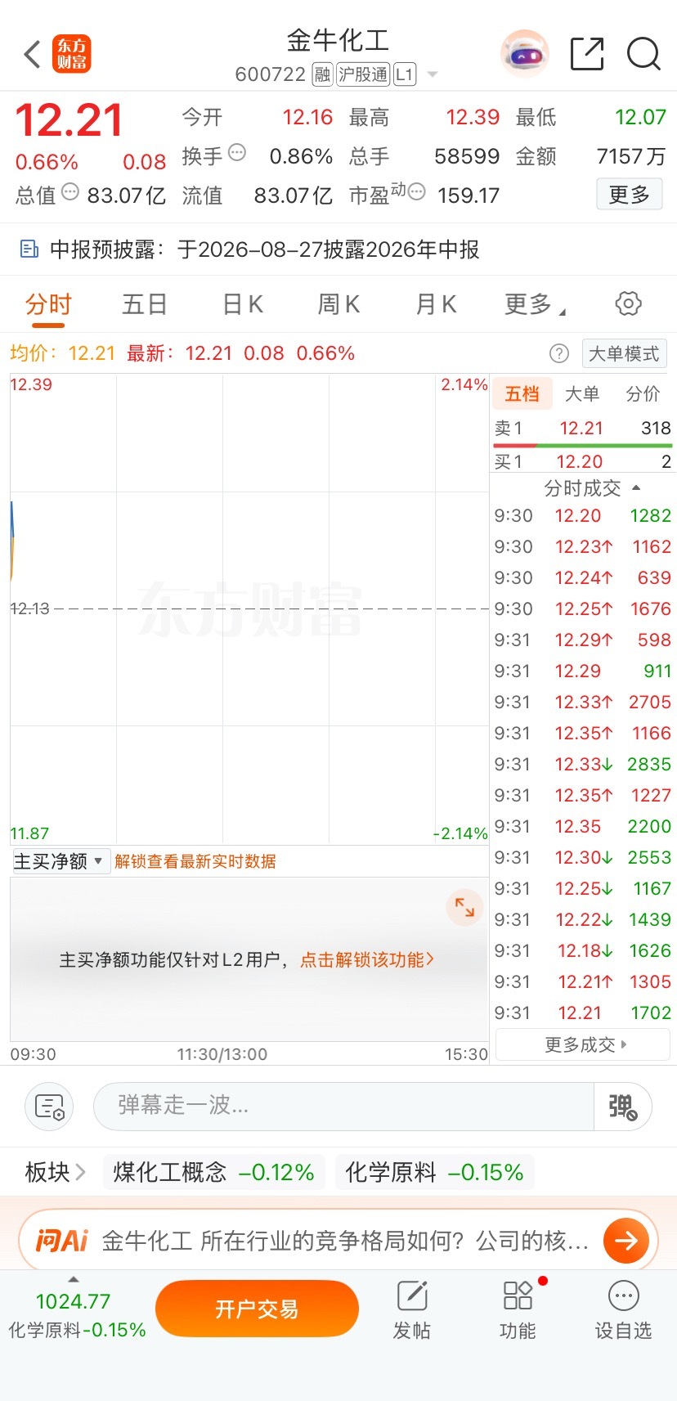Screen dimensions: 677x1401
Task: Switch to the 五日 chart tab
Action: coord(145,304)
